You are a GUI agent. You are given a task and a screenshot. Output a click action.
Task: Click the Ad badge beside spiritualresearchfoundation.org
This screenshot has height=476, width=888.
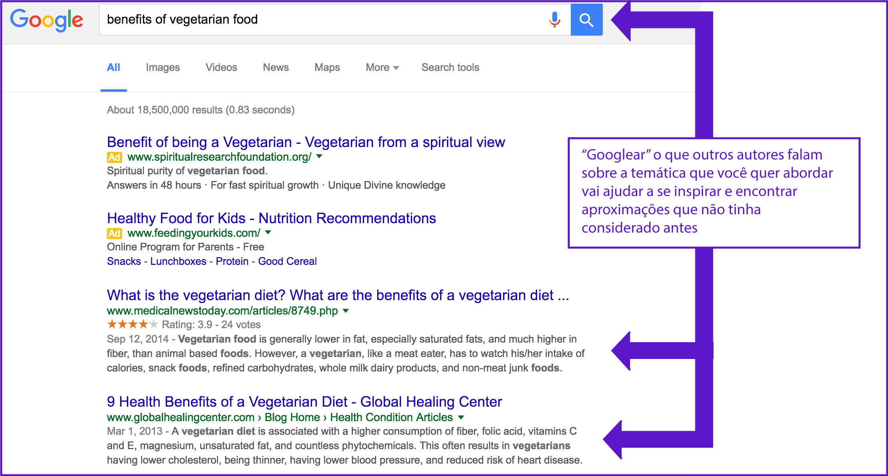coord(114,157)
